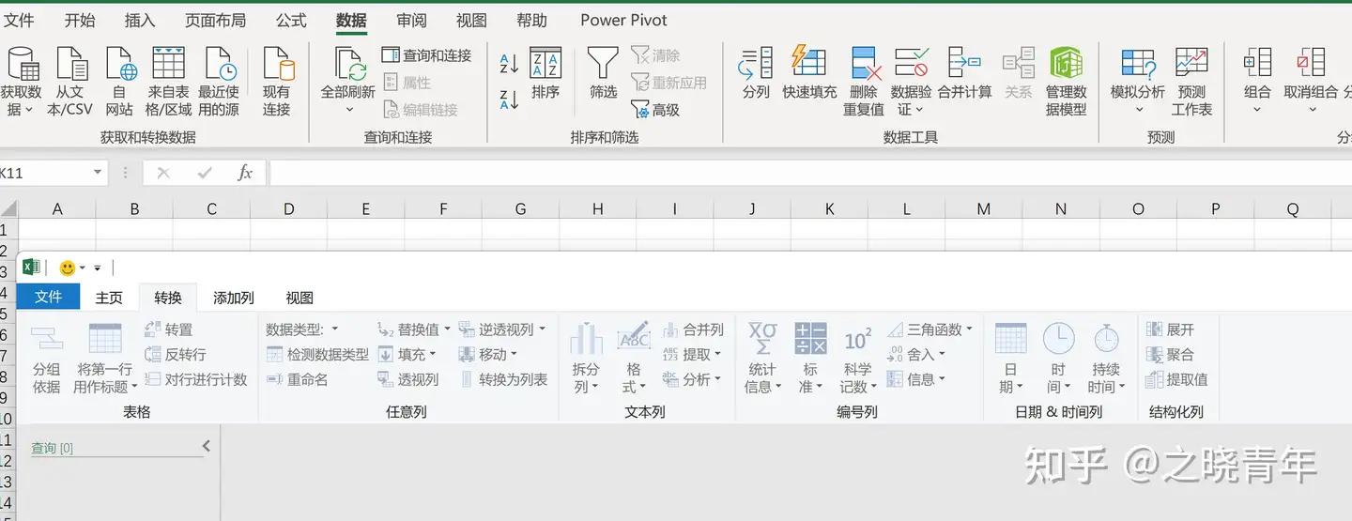Toggle the 筛选 (Filter) funnel
The width and height of the screenshot is (1352, 521).
coord(603,74)
